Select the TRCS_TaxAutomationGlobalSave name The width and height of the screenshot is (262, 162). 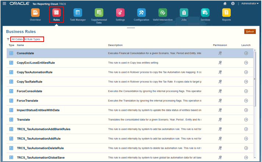pyautogui.click(x=40, y=158)
